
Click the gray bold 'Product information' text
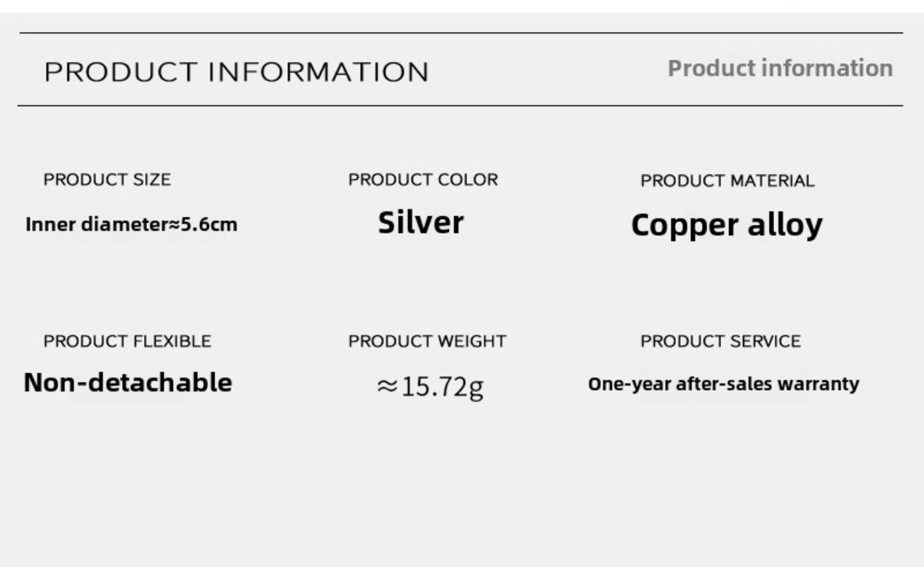point(780,68)
